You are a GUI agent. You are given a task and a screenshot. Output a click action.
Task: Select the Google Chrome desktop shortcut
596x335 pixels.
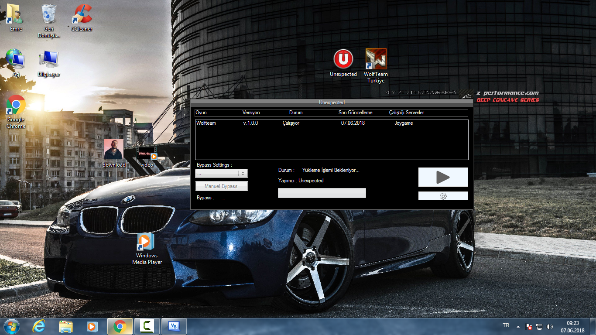tap(16, 112)
